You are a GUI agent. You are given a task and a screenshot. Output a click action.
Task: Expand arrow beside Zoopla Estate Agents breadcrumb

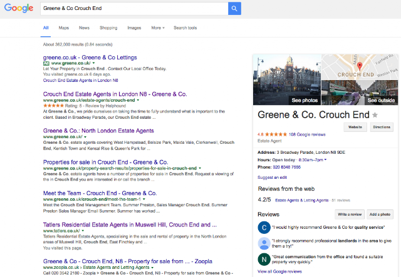pyautogui.click(x=152, y=268)
